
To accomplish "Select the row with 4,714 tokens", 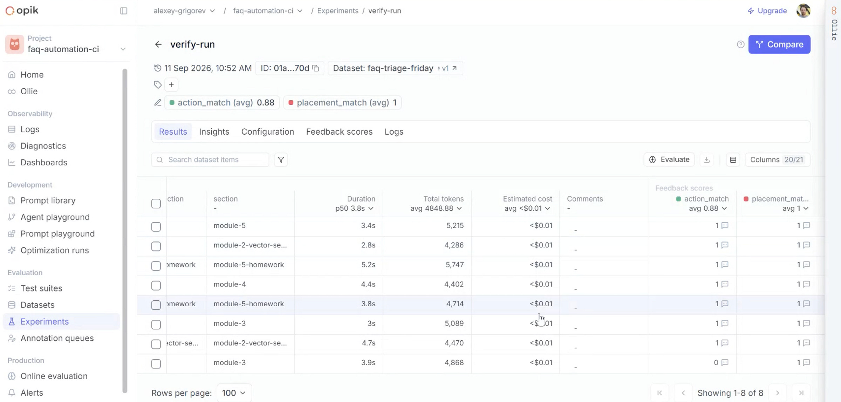I will click(156, 305).
